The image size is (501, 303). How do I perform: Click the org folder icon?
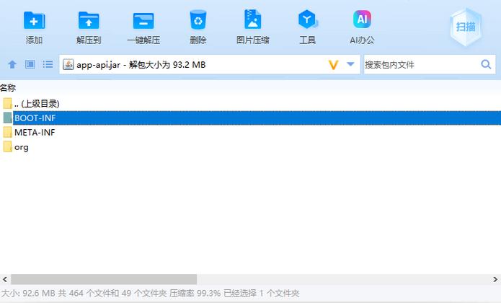coord(8,146)
